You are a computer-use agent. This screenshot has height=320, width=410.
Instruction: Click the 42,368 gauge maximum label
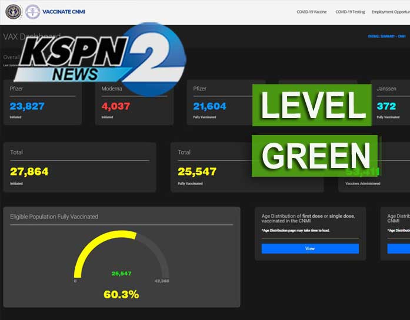[x=162, y=281]
